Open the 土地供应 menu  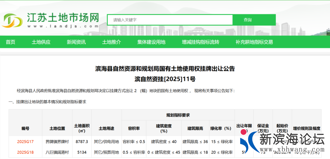(41, 42)
